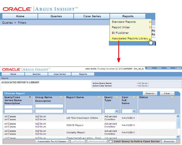Click the Logout link
182x145 pixels.
pos(178,68)
